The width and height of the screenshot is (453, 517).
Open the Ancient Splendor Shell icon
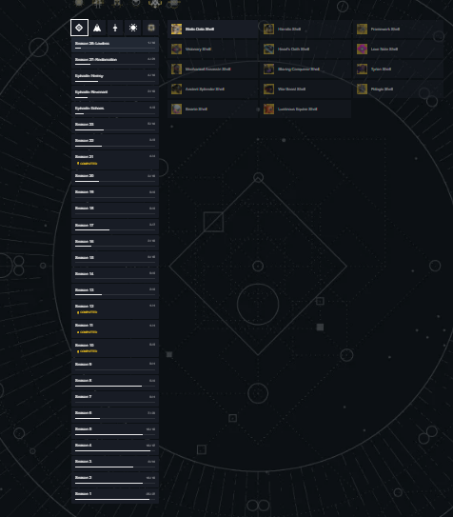click(176, 89)
